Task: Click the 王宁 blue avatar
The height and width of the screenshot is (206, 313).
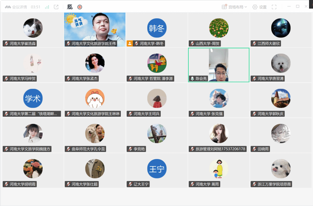Action: (157, 168)
